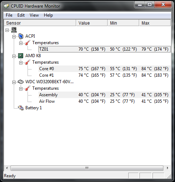The image size is (175, 182).
Task: Collapse the AMD K8 tree node
Action: pyautogui.click(x=14, y=56)
